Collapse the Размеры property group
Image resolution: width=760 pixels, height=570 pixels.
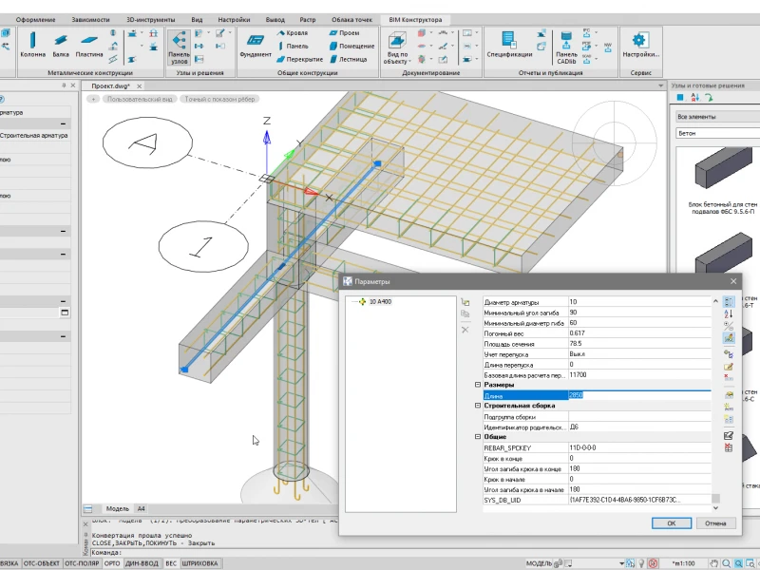click(x=478, y=385)
